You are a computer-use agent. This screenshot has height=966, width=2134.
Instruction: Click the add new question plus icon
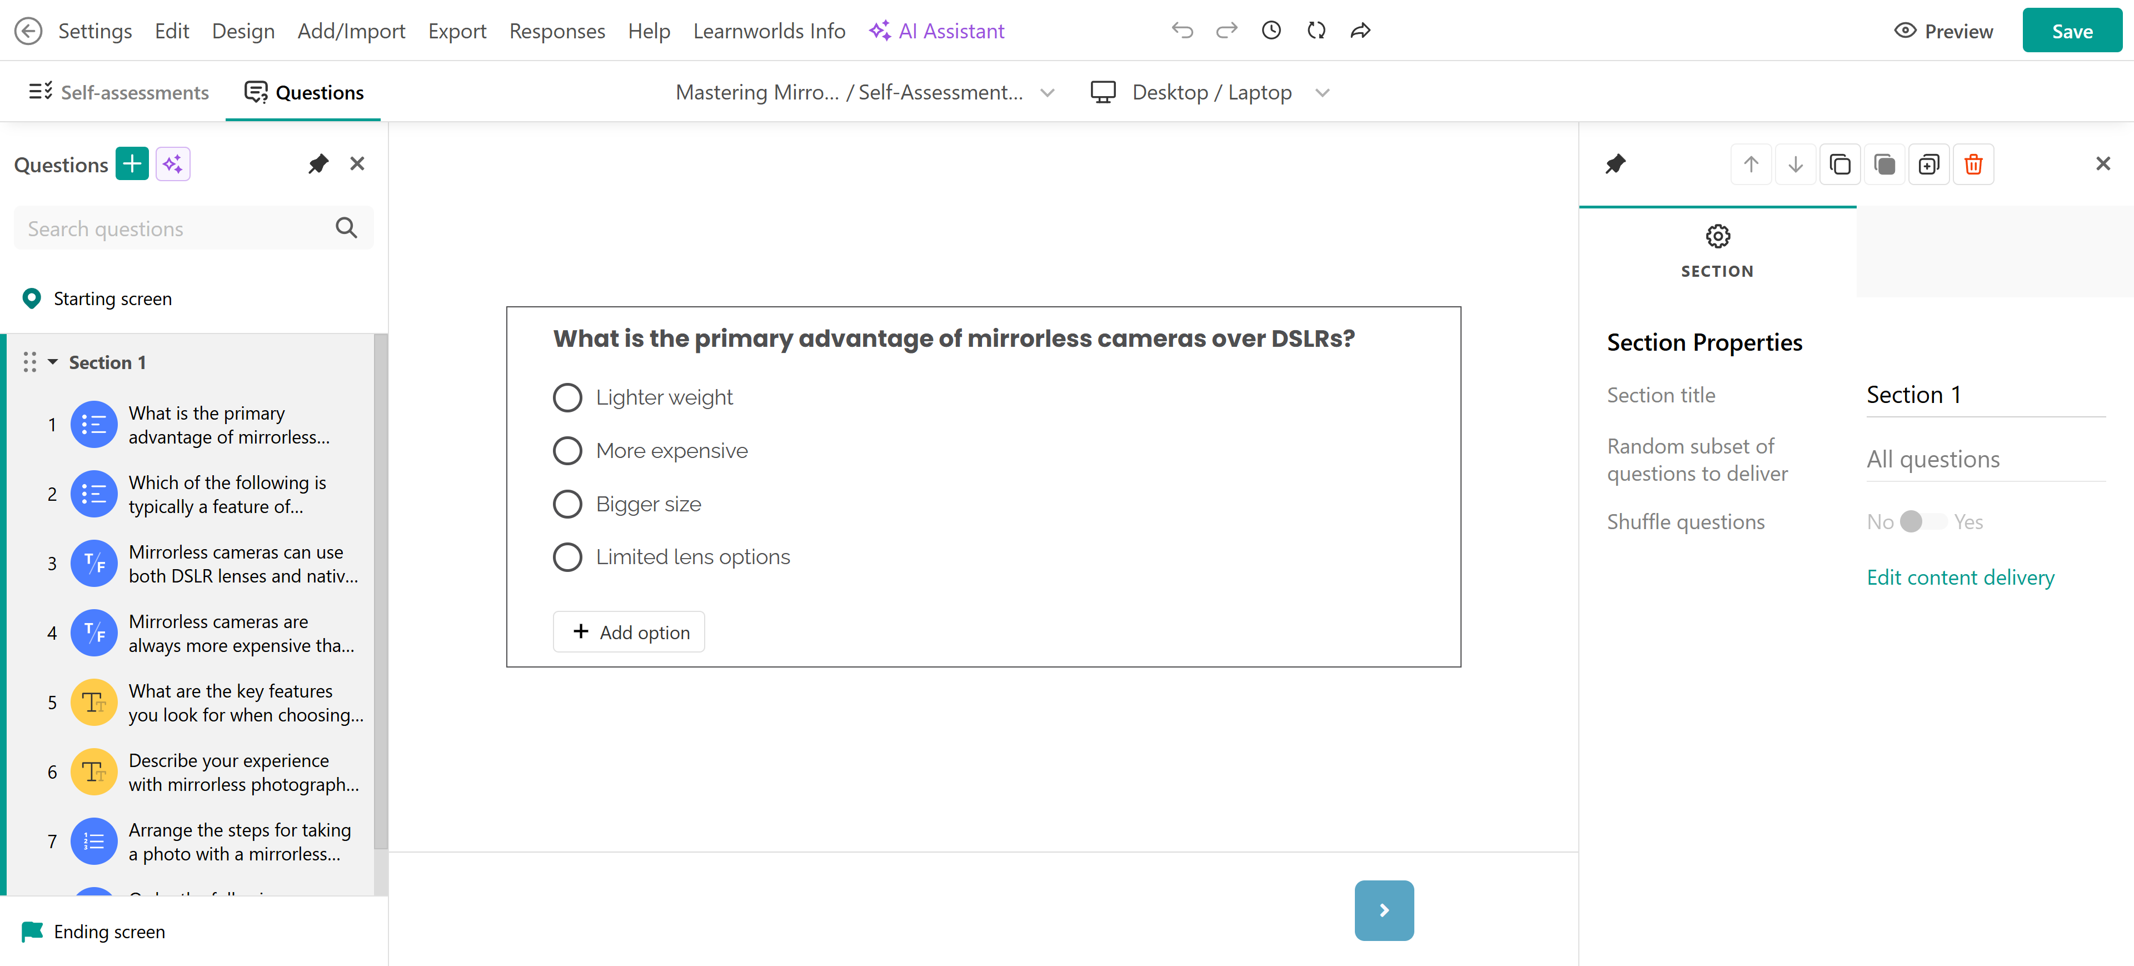pyautogui.click(x=132, y=164)
